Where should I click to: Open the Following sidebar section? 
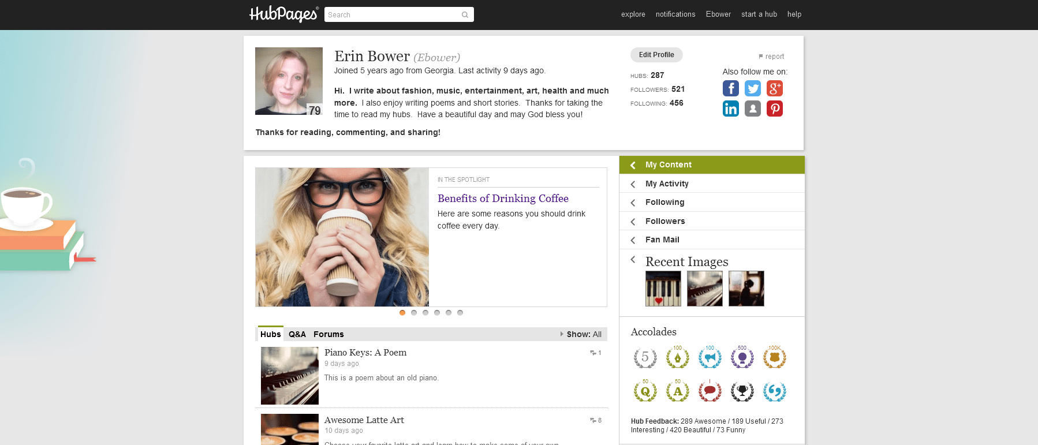point(712,202)
